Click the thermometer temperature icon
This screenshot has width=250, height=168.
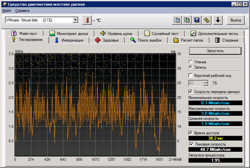(x=86, y=20)
